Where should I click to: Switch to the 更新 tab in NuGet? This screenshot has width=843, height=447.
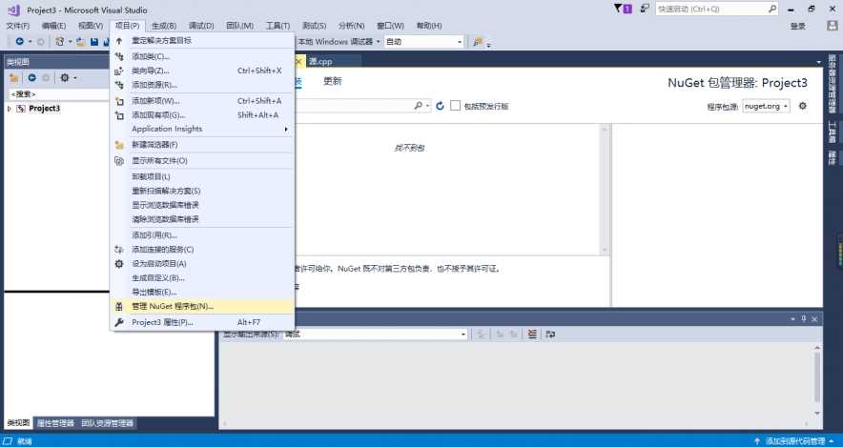pos(332,81)
